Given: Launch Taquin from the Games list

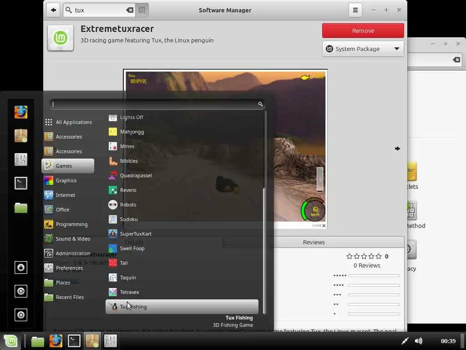Looking at the screenshot, I should click(x=182, y=278).
